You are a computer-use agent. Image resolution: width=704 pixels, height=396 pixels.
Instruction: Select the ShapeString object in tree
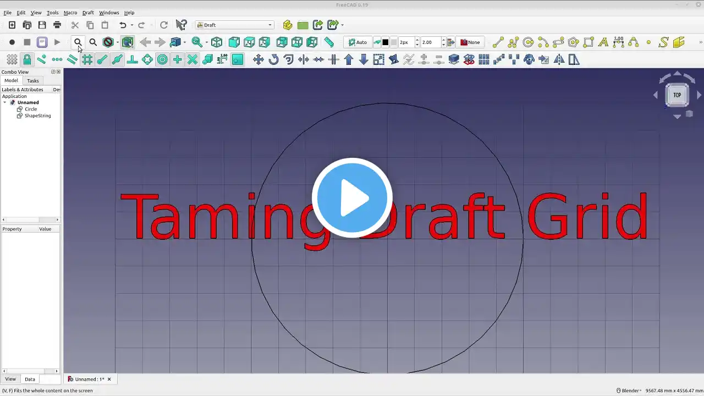pyautogui.click(x=37, y=116)
